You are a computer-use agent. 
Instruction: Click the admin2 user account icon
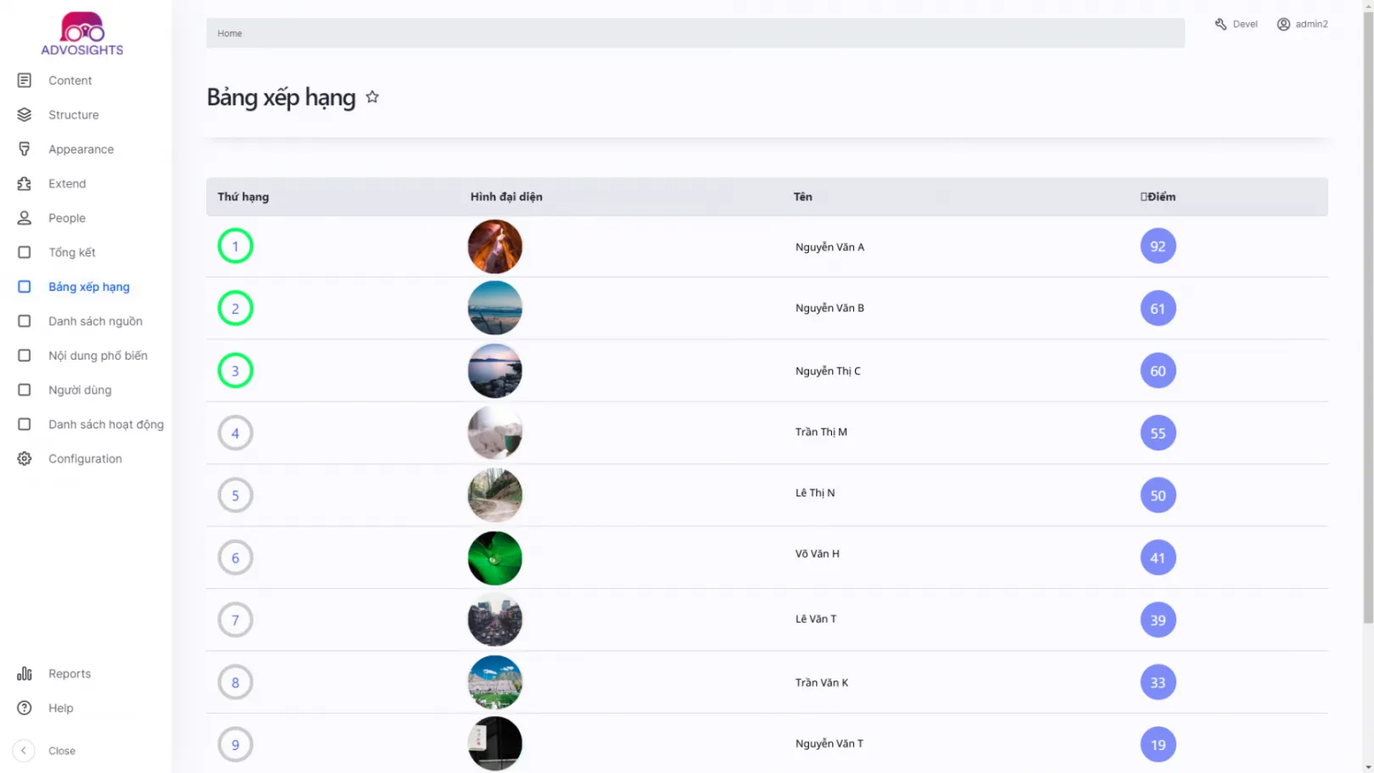click(x=1283, y=24)
